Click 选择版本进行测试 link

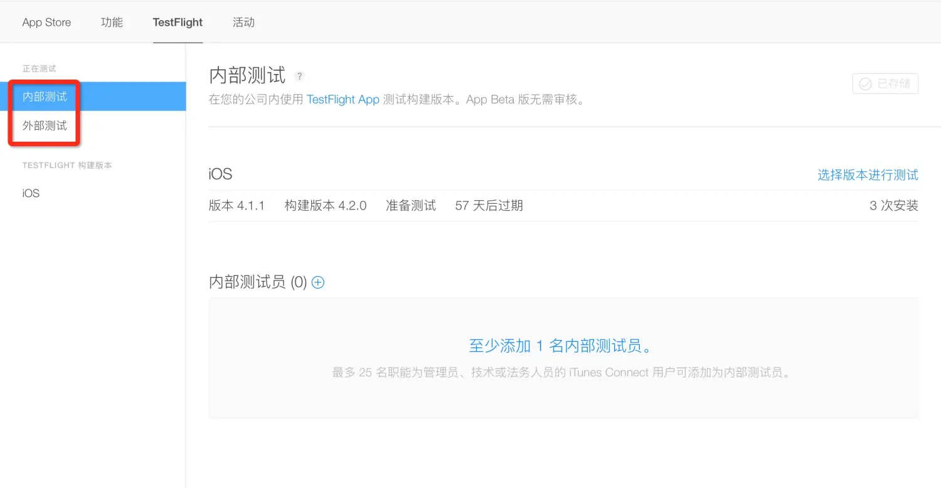pos(868,175)
